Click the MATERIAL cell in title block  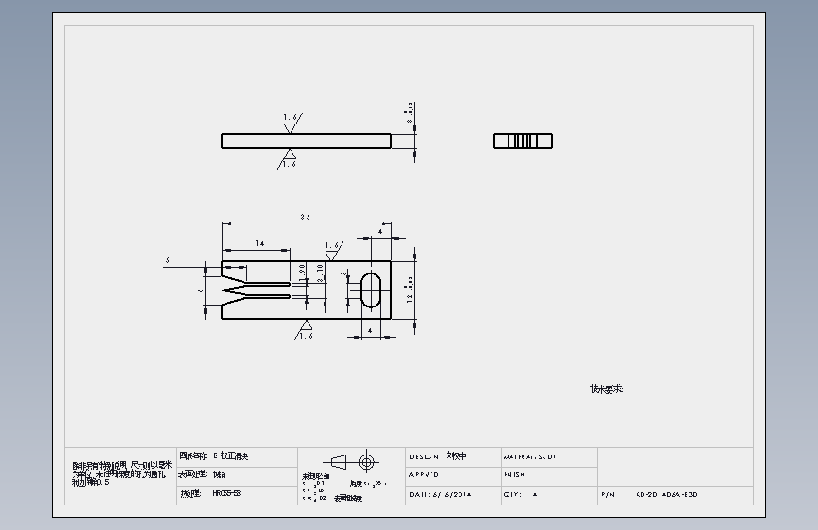(549, 457)
